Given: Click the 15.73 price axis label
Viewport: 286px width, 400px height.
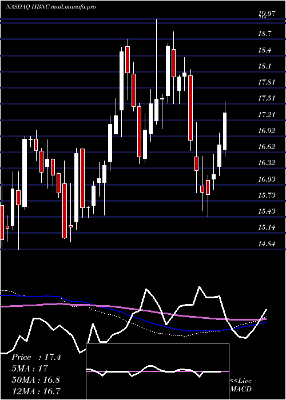Looking at the screenshot, I should coord(267,195).
